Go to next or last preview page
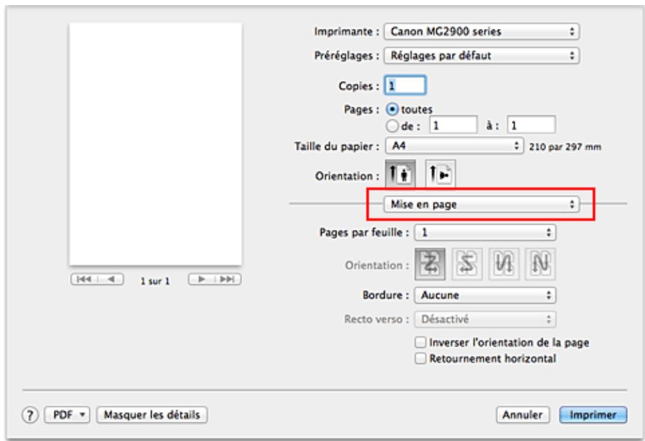This screenshot has width=645, height=441. 215,279
